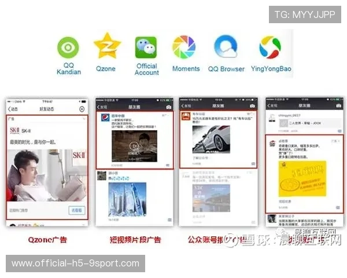Select the WeChat Official Account icon
This screenshot has height=278, width=347.
click(x=146, y=47)
